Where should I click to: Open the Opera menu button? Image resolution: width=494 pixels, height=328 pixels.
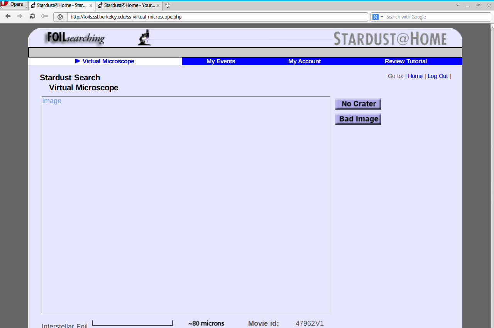(x=14, y=4)
